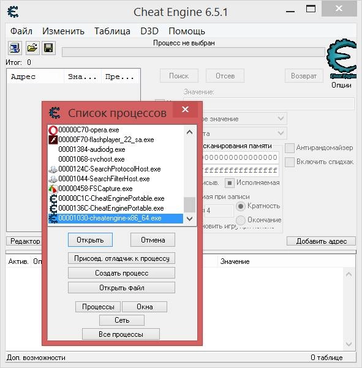Click О таблице in status bar

coord(326,358)
